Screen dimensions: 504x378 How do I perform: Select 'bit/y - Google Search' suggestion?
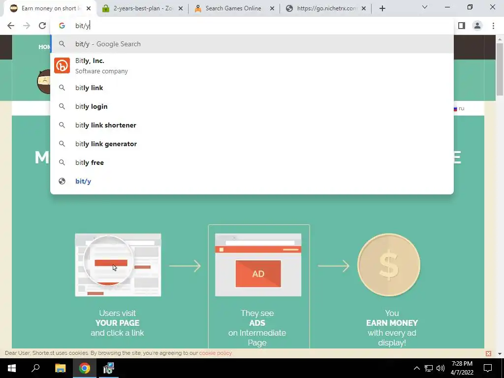click(252, 44)
